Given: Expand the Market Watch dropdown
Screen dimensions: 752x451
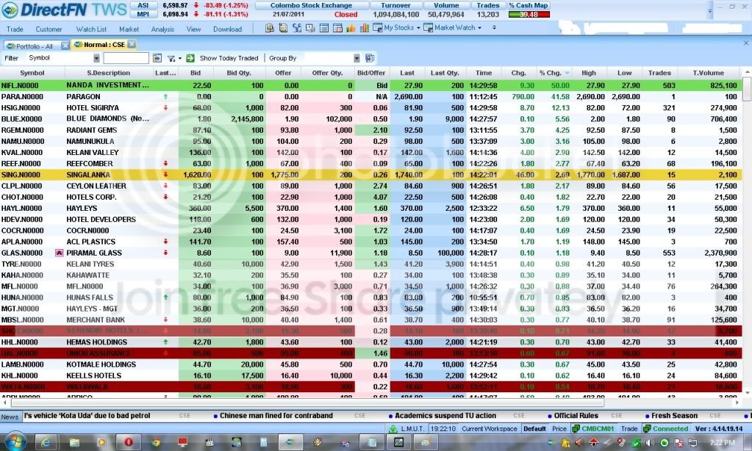Looking at the screenshot, I should point(479,28).
